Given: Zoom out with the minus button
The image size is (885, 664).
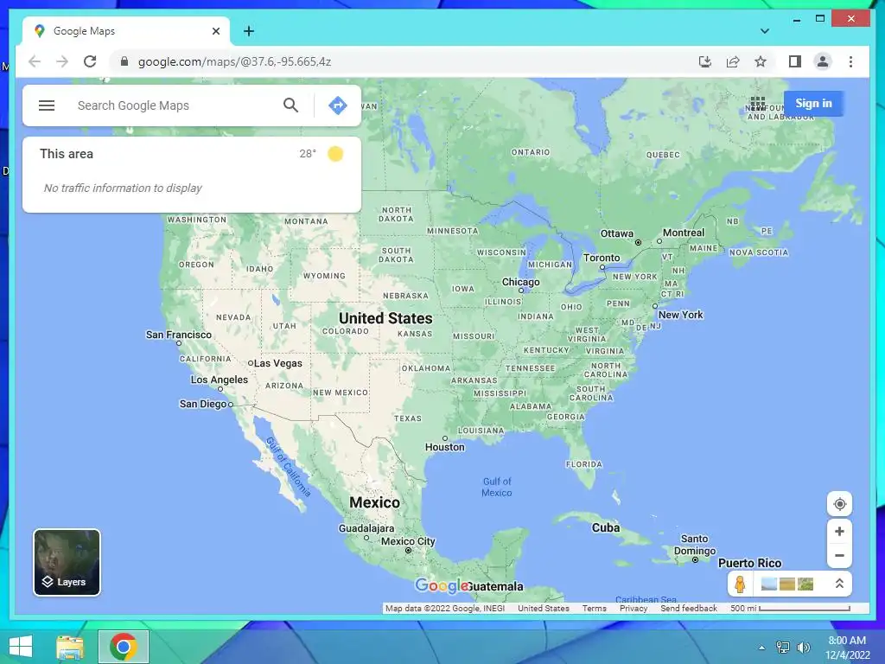Looking at the screenshot, I should click(x=839, y=556).
